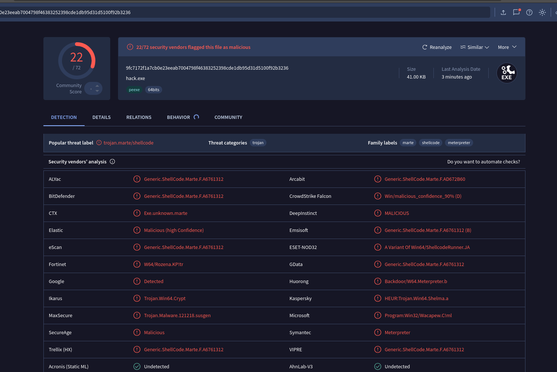Click the hack.exe file name
This screenshot has width=557, height=372.
(135, 78)
